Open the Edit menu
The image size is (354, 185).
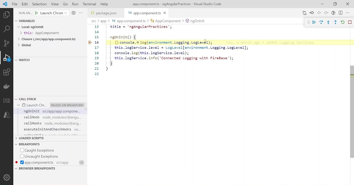tap(25, 4)
